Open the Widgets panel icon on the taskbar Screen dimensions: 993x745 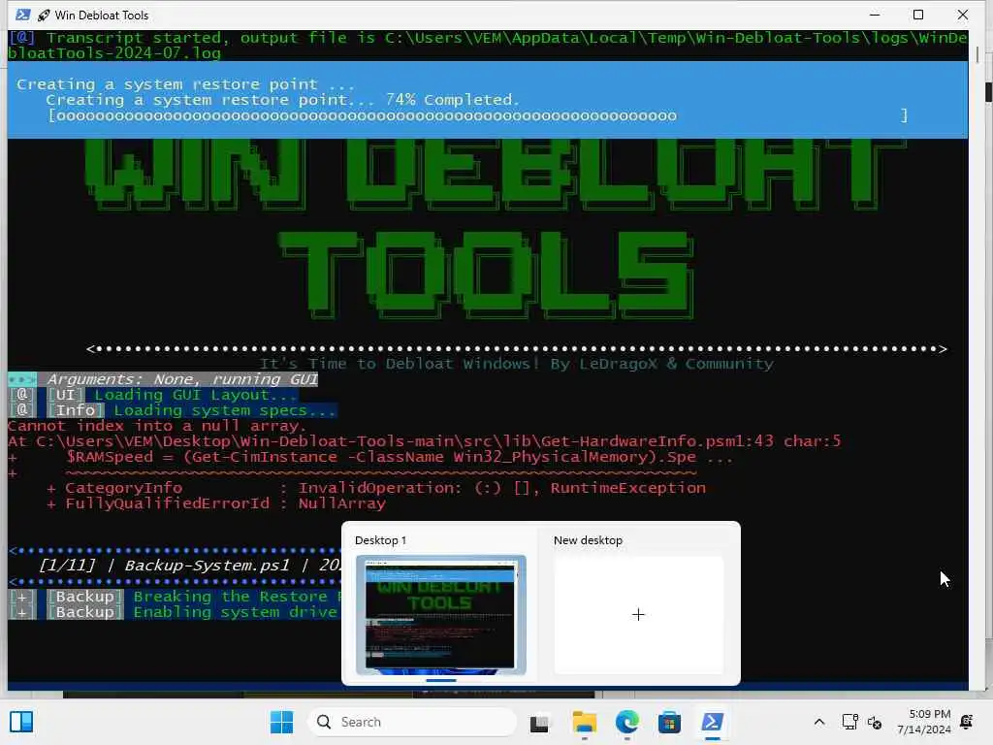coord(21,722)
